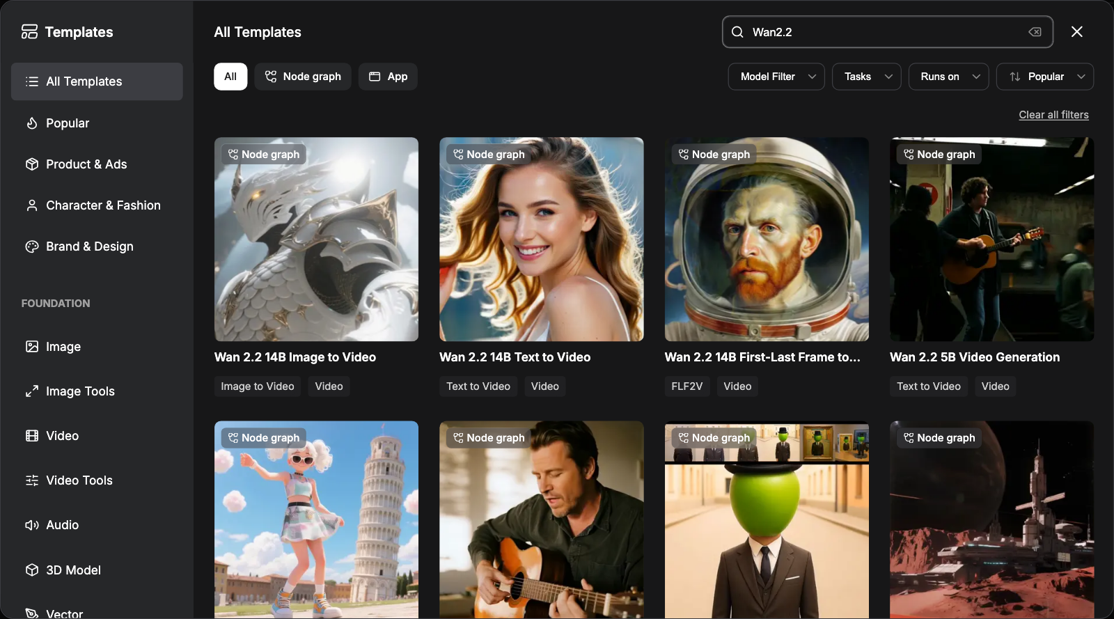1114x619 pixels.
Task: Select All Templates in the sidebar
Action: (x=97, y=81)
